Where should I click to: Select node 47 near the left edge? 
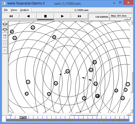(x=12, y=32)
